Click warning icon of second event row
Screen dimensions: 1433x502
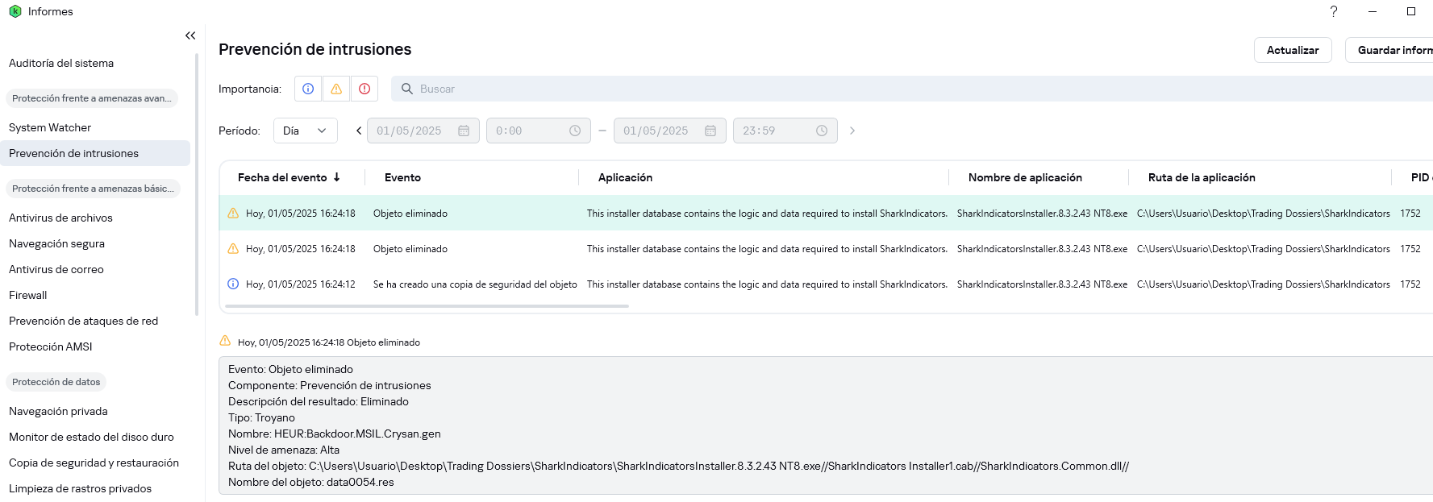pyautogui.click(x=233, y=248)
